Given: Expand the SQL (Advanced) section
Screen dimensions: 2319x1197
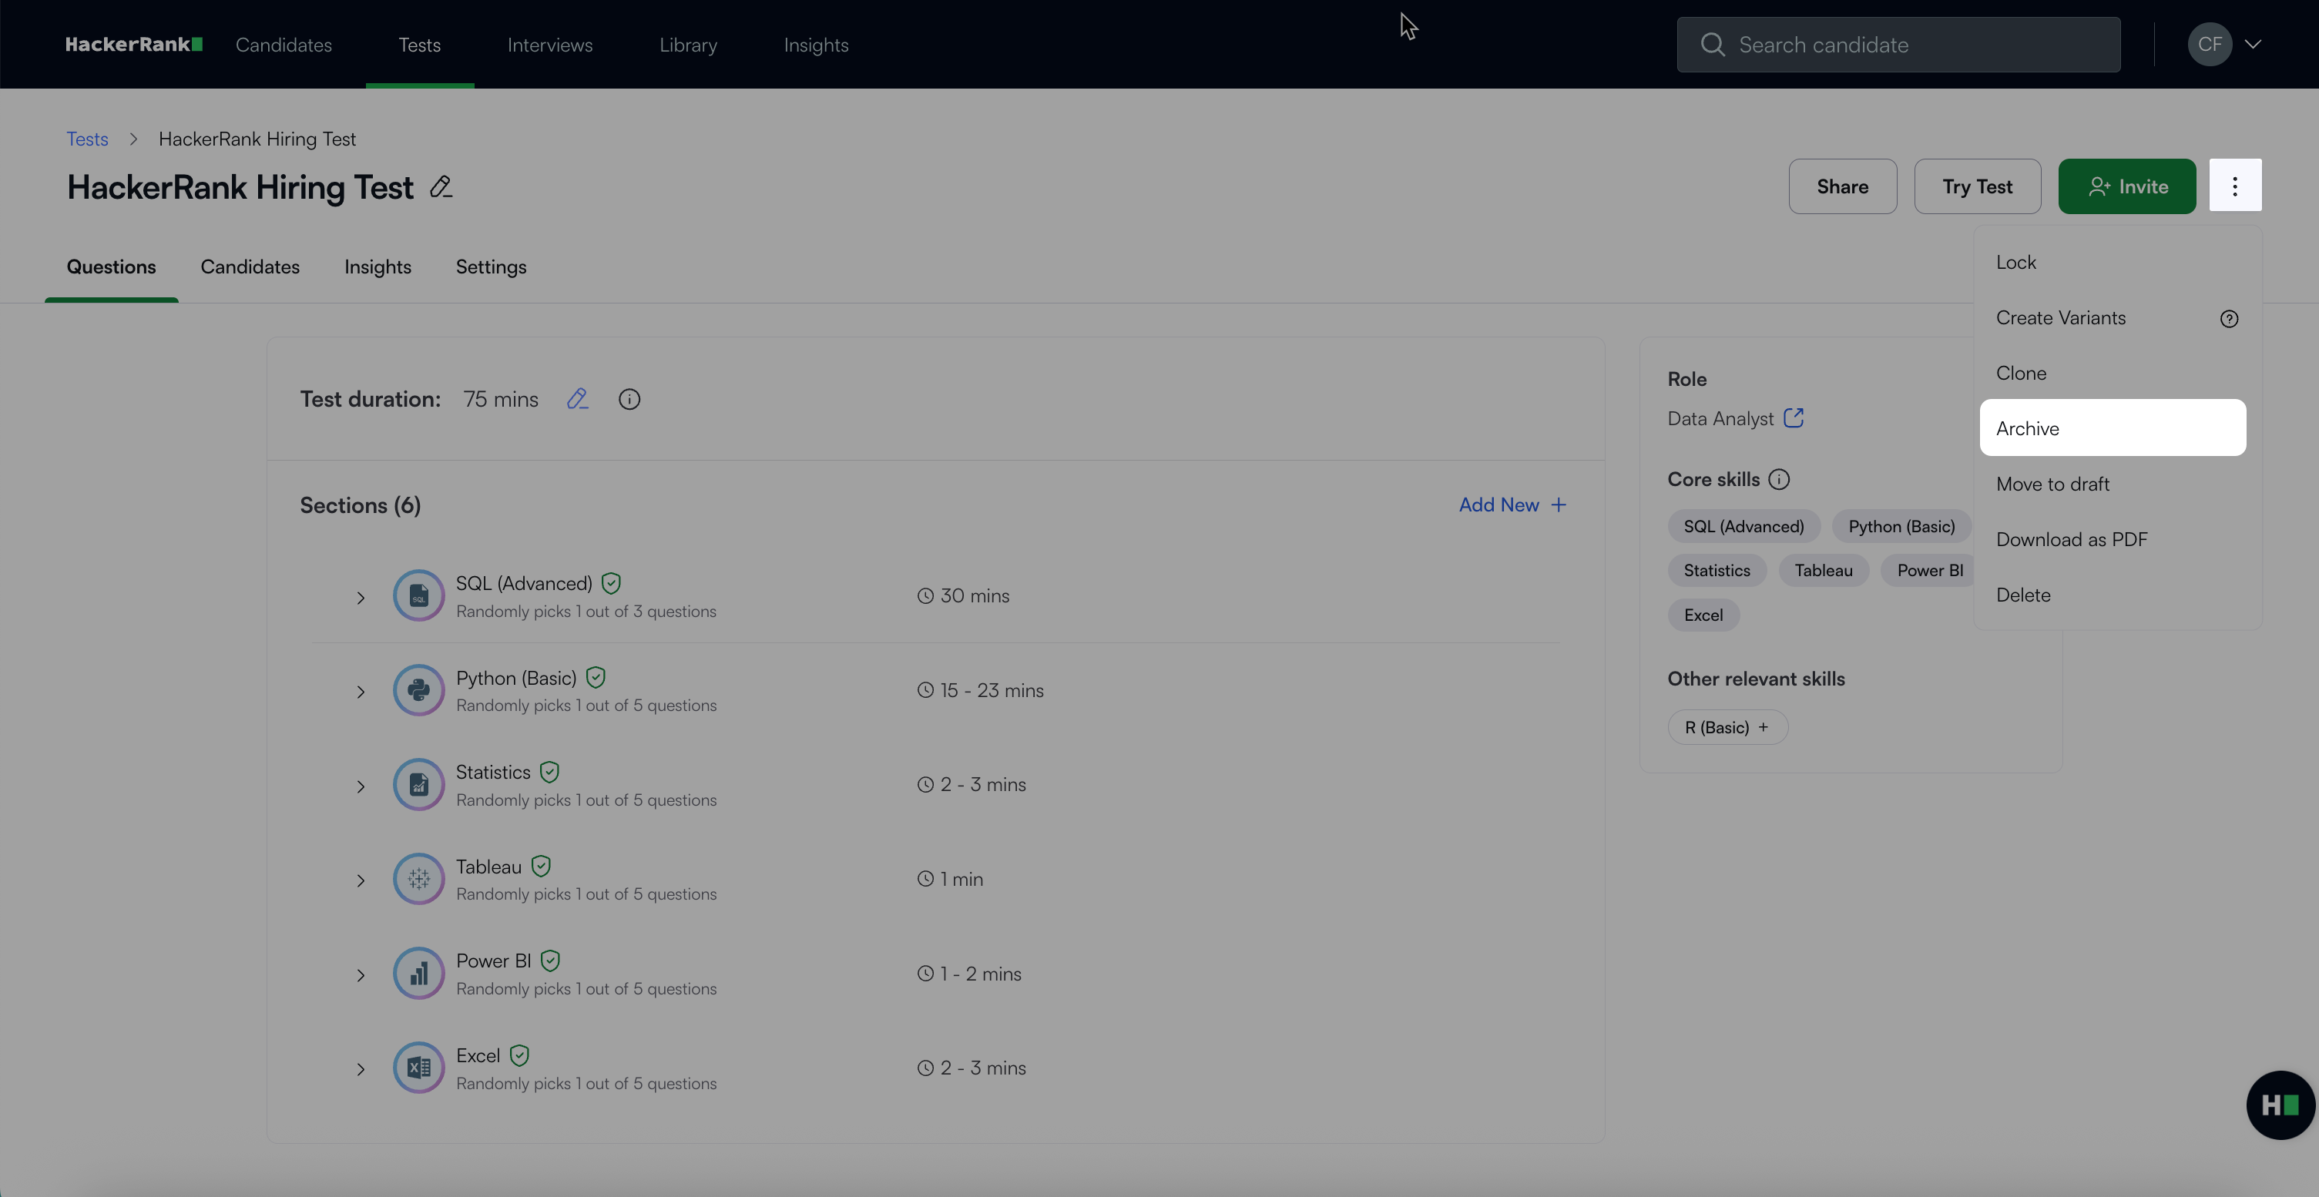Looking at the screenshot, I should point(361,598).
